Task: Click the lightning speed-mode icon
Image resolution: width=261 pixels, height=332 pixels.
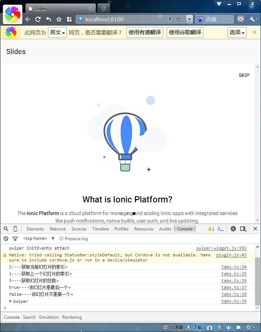Action: [x=170, y=19]
